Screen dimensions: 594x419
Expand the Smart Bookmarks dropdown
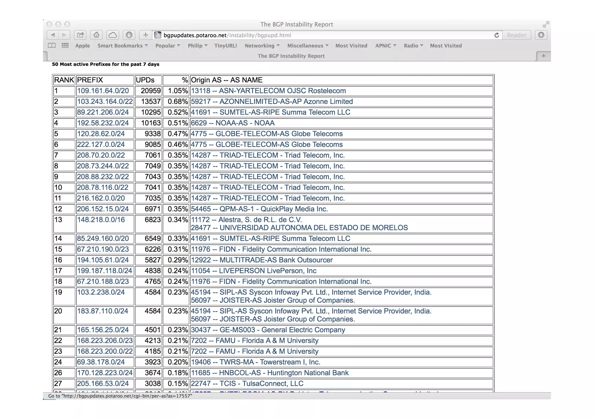click(122, 45)
